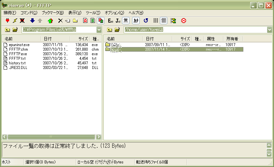
Task: Select history.txt in local list
Action: pyautogui.click(x=17, y=63)
